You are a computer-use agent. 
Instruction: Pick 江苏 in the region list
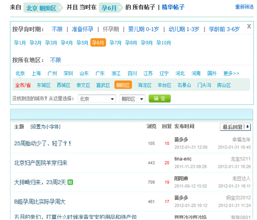[148, 73]
